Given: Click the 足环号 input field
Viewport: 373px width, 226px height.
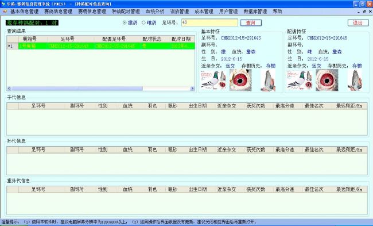Looking at the screenshot, I should (x=209, y=22).
